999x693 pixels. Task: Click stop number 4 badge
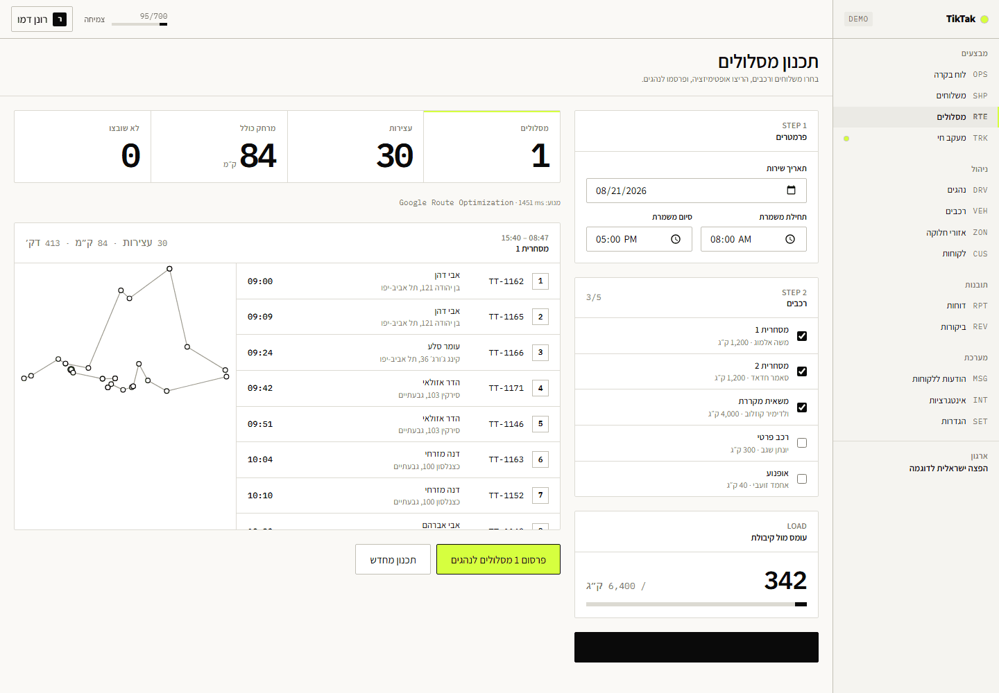(x=540, y=388)
